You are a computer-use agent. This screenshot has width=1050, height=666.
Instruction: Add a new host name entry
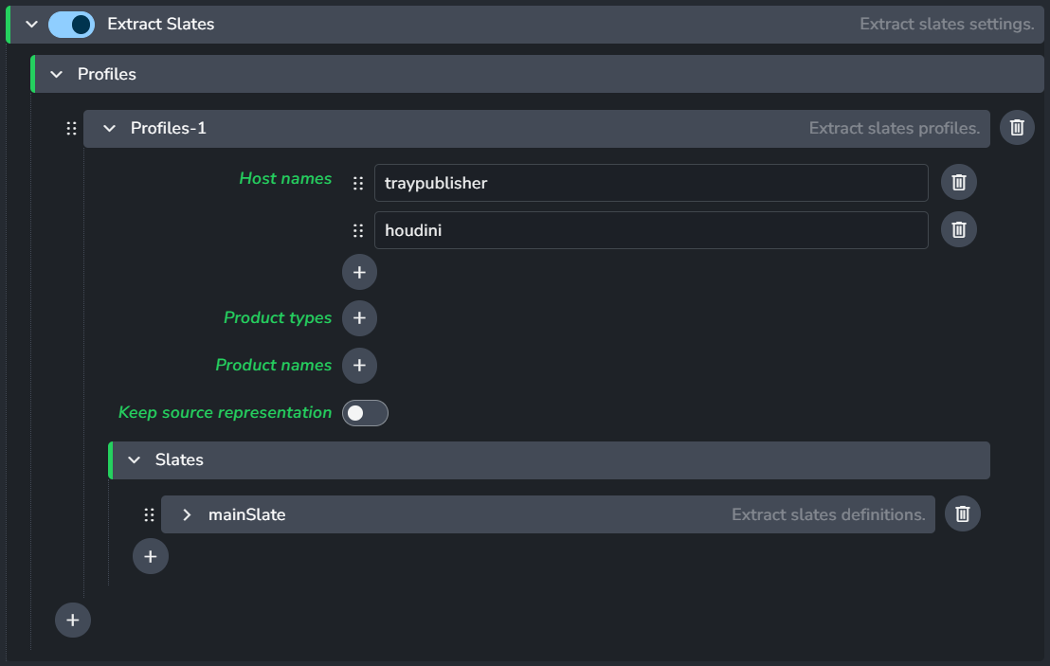pyautogui.click(x=359, y=273)
